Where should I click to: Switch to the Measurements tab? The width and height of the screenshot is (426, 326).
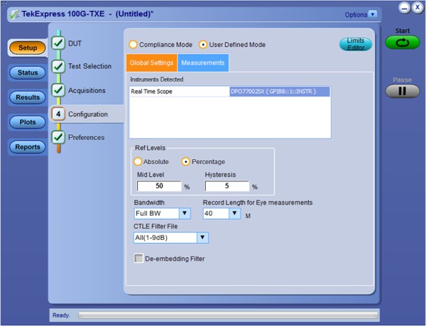pos(203,63)
